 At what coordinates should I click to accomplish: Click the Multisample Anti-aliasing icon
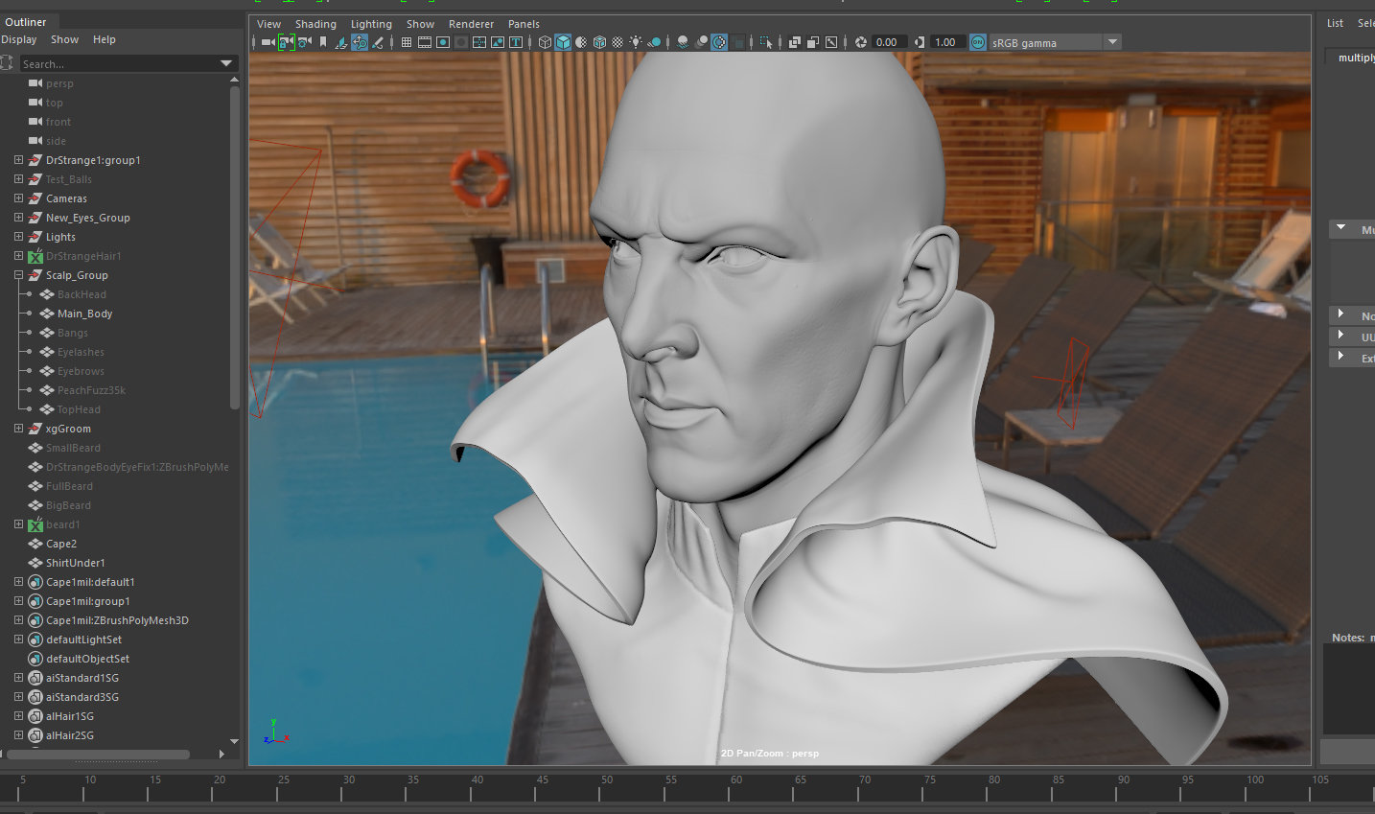(719, 42)
